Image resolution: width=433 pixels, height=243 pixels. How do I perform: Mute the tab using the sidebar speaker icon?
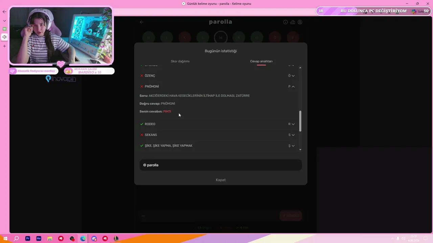(4, 37)
